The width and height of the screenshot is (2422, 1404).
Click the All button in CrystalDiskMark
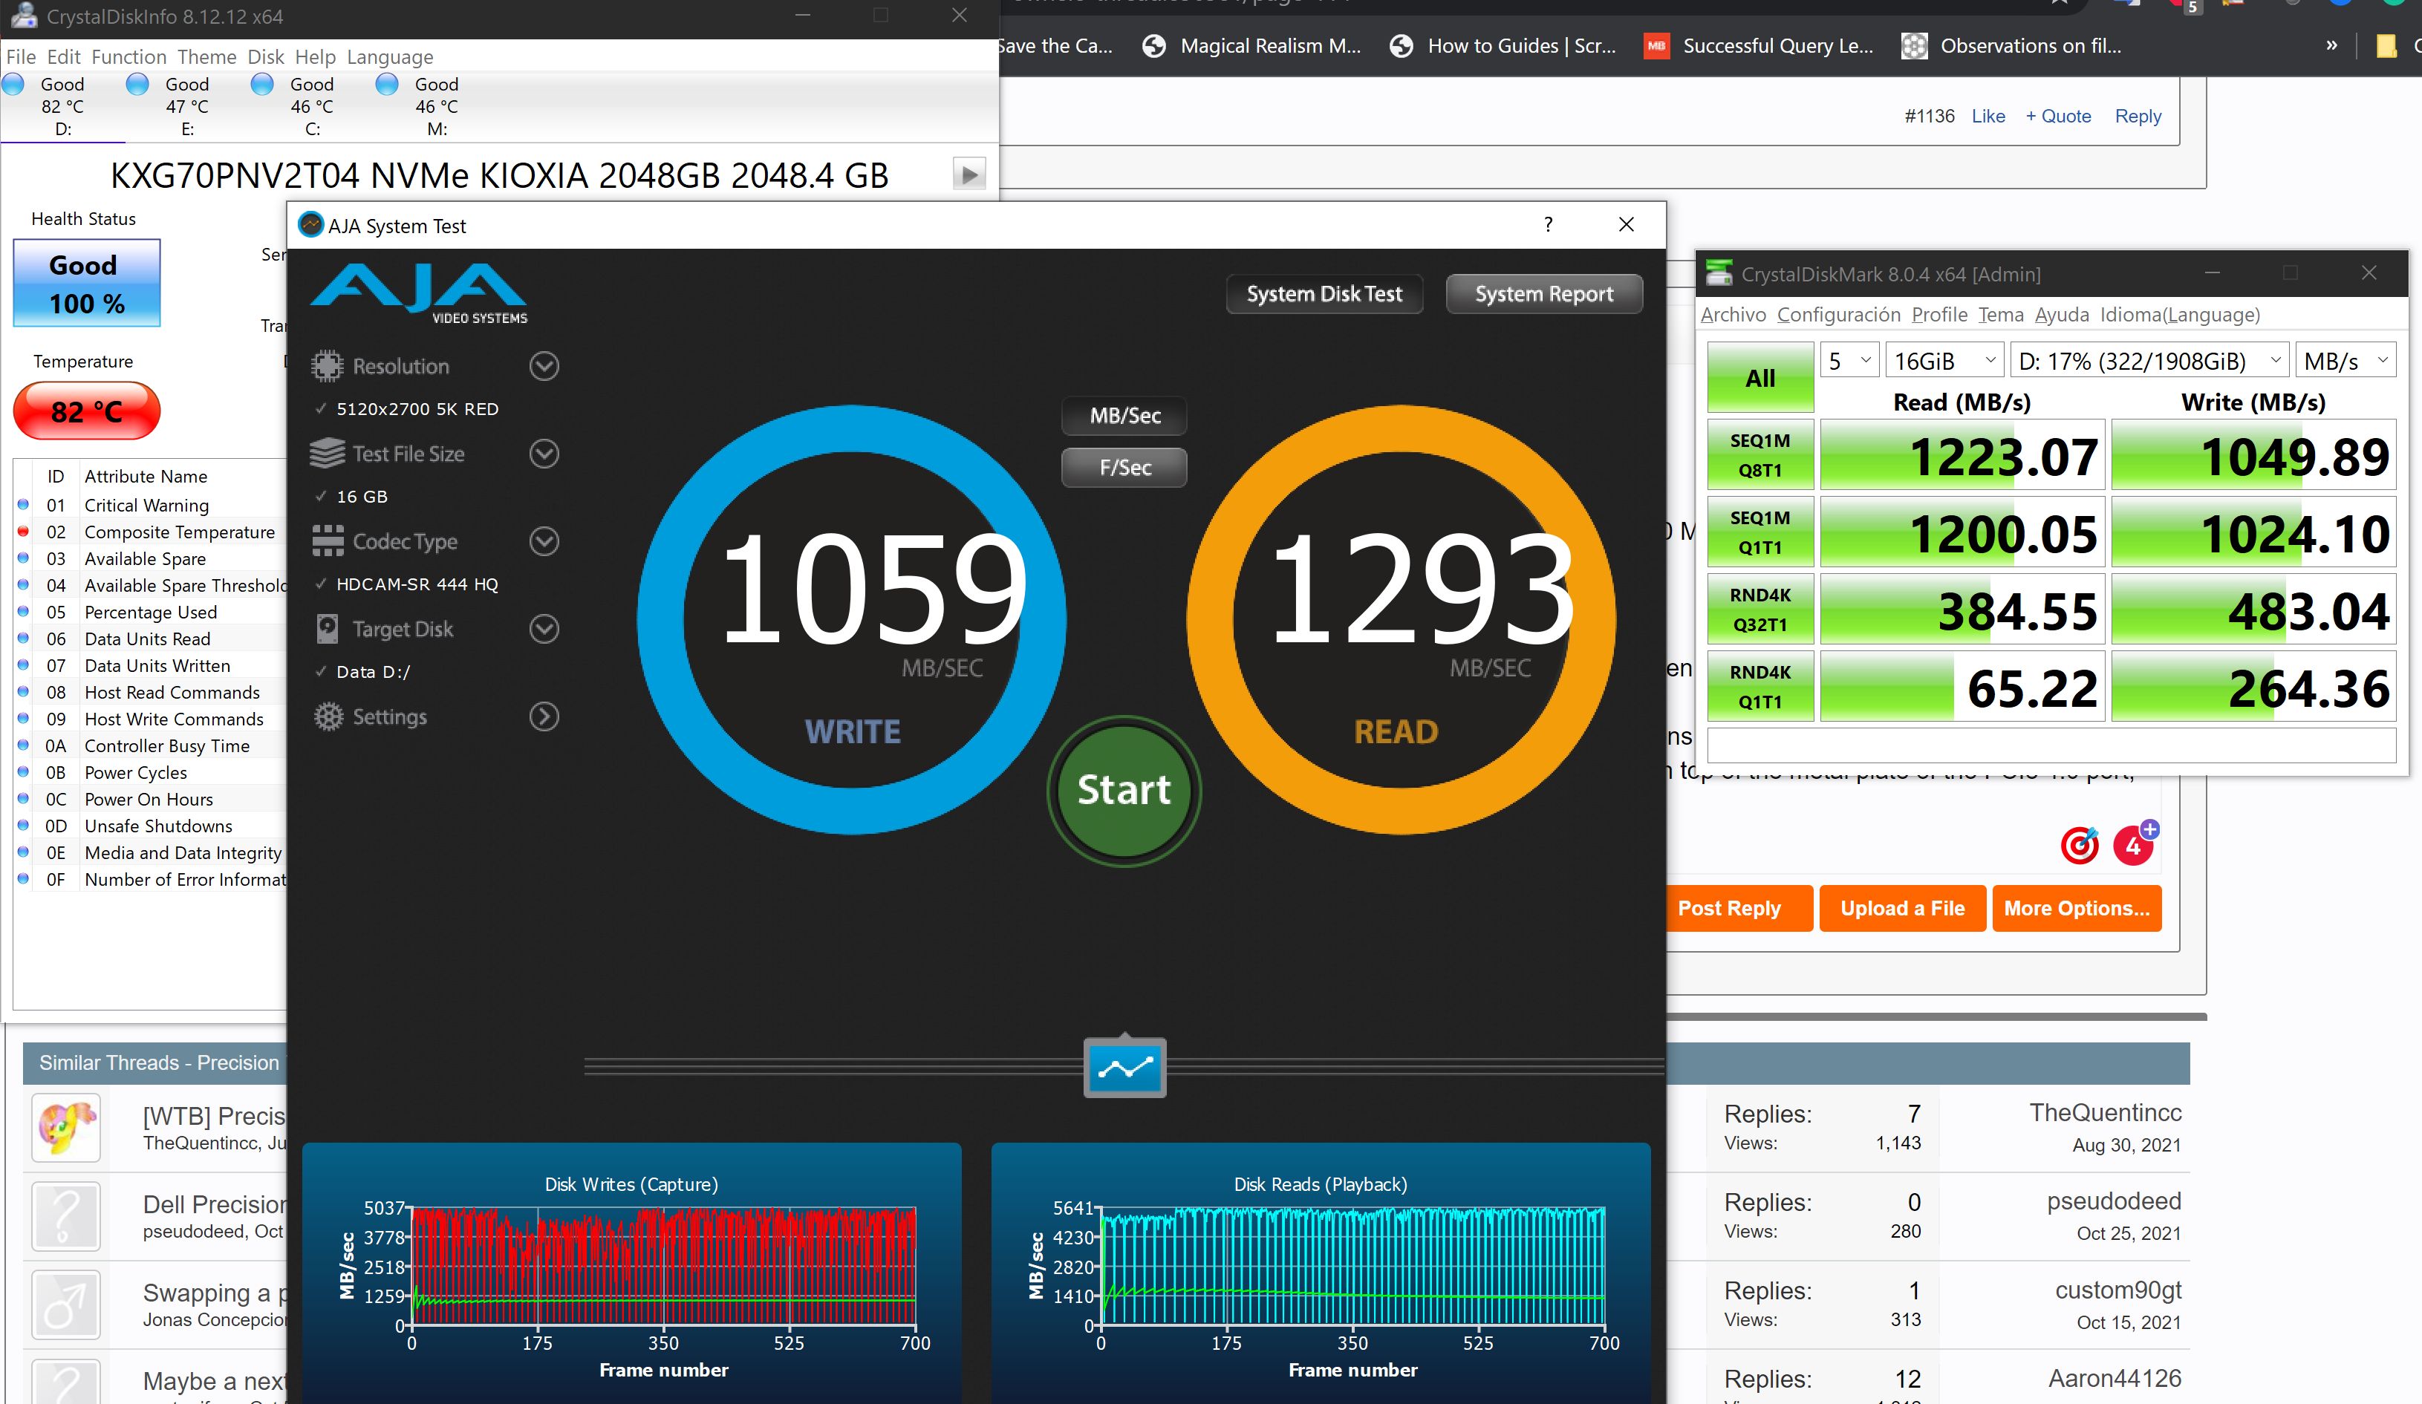pyautogui.click(x=1759, y=378)
